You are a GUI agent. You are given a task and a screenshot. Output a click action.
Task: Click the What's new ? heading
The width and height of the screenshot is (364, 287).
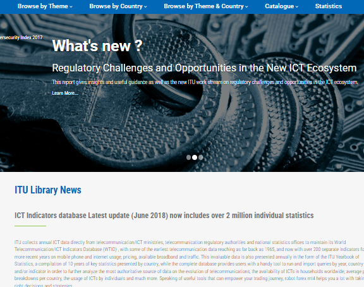(97, 46)
